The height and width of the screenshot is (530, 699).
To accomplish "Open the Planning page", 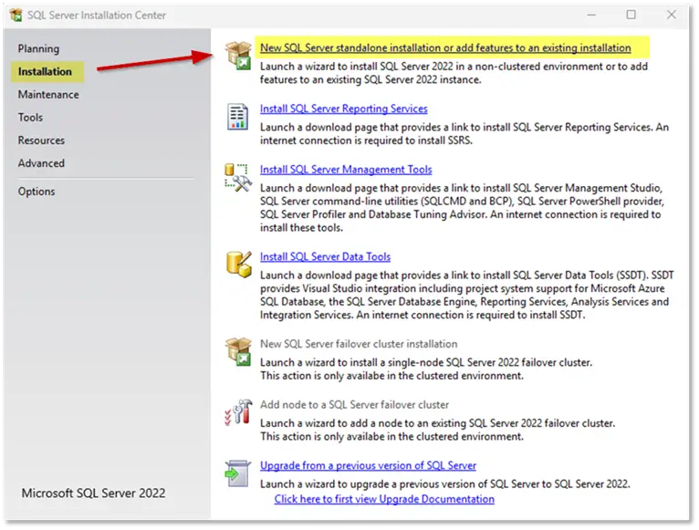I will [38, 48].
